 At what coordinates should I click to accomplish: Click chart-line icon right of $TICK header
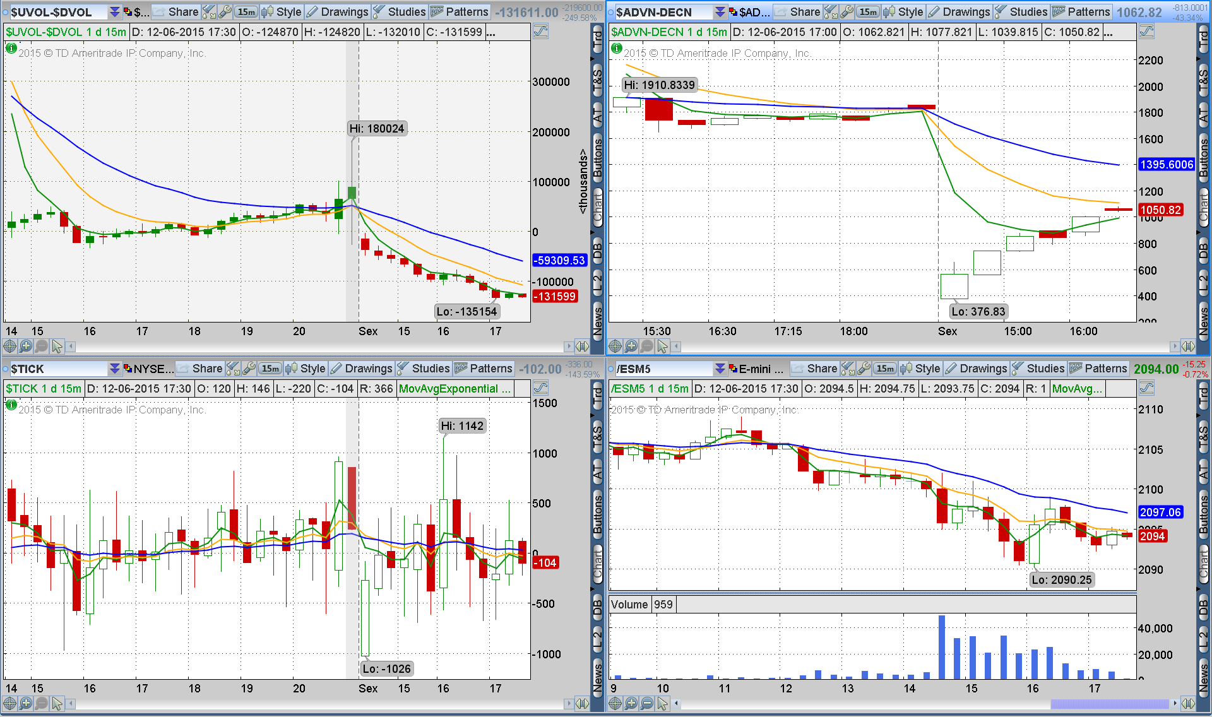point(540,388)
